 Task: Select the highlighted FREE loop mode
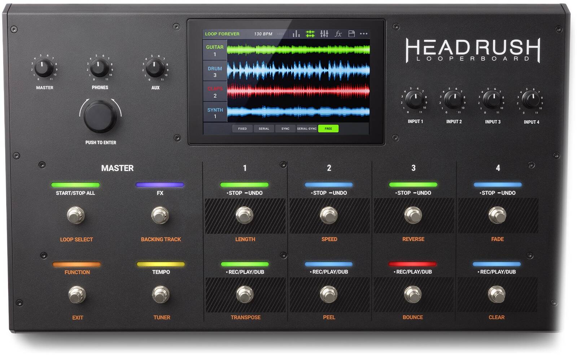(328, 128)
